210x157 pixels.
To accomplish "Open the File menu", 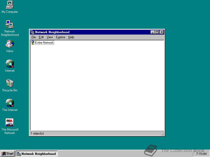I will (34, 37).
